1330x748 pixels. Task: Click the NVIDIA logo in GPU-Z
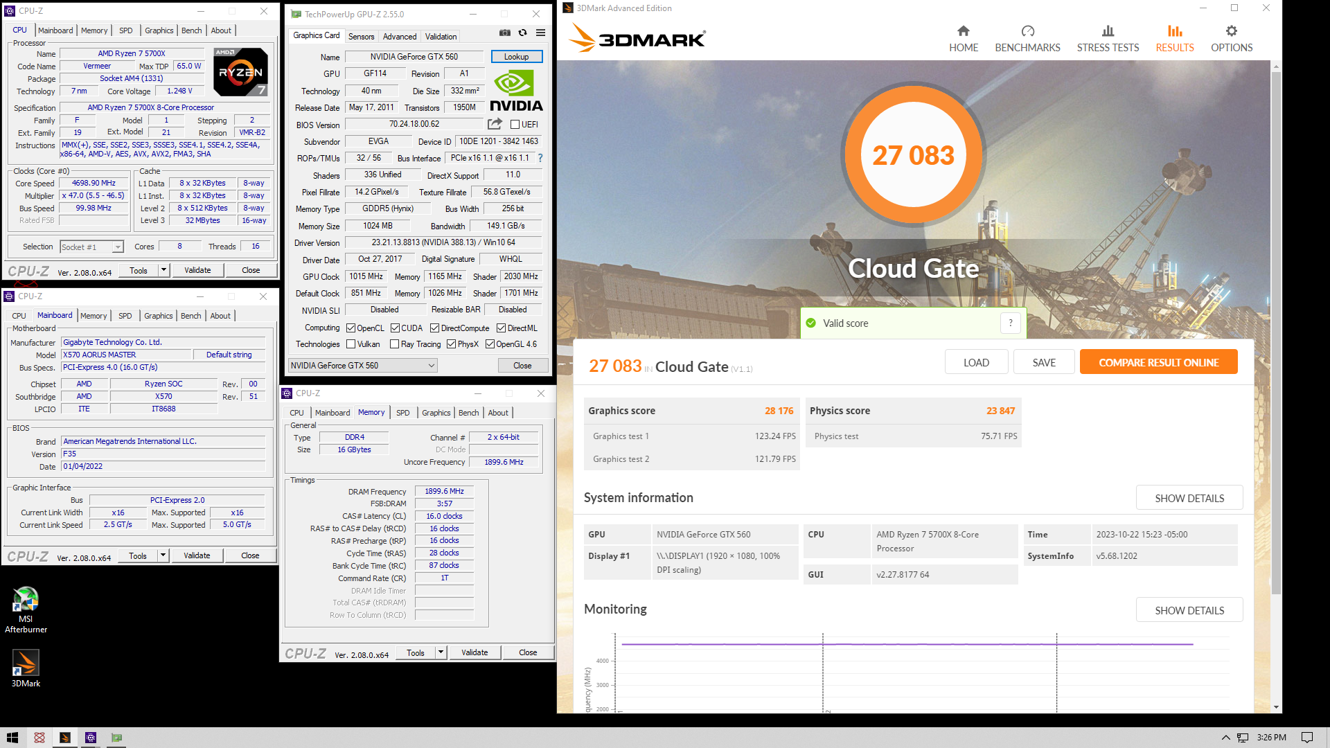[x=516, y=91]
